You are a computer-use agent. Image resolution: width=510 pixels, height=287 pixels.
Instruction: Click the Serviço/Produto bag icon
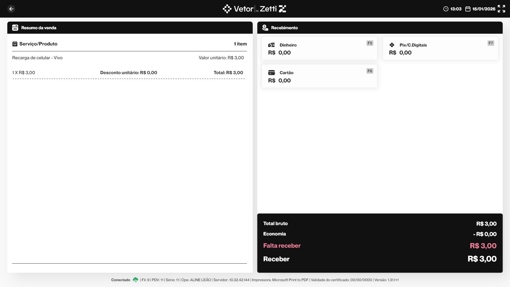click(x=15, y=44)
